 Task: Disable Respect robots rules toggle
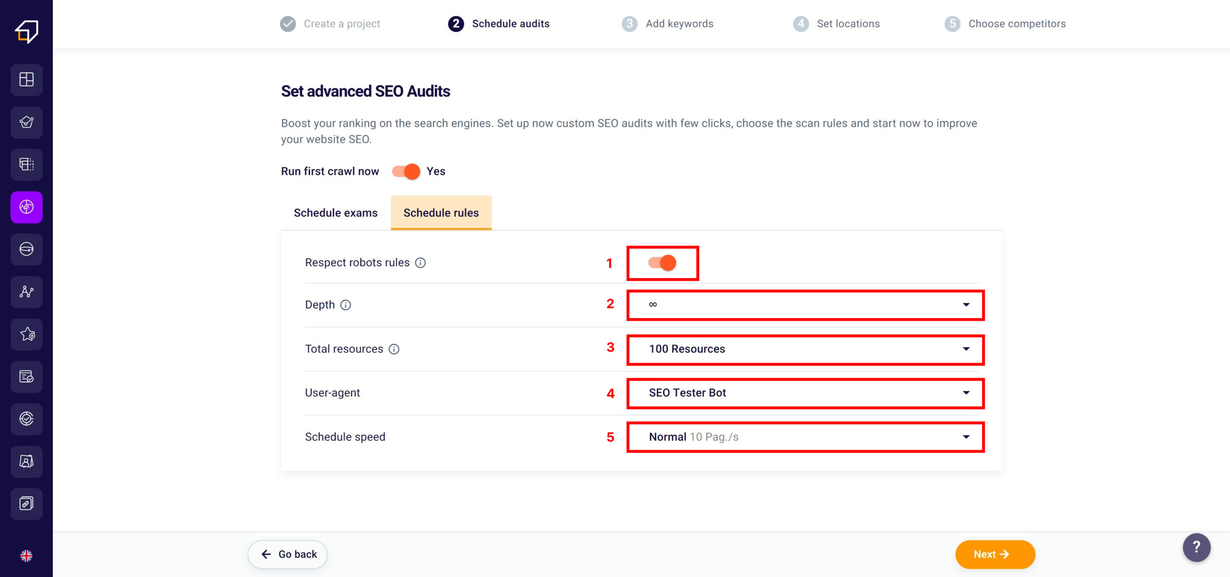(662, 263)
